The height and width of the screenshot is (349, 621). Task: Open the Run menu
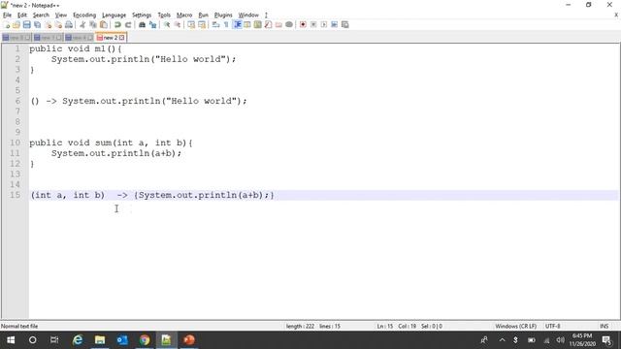point(203,16)
